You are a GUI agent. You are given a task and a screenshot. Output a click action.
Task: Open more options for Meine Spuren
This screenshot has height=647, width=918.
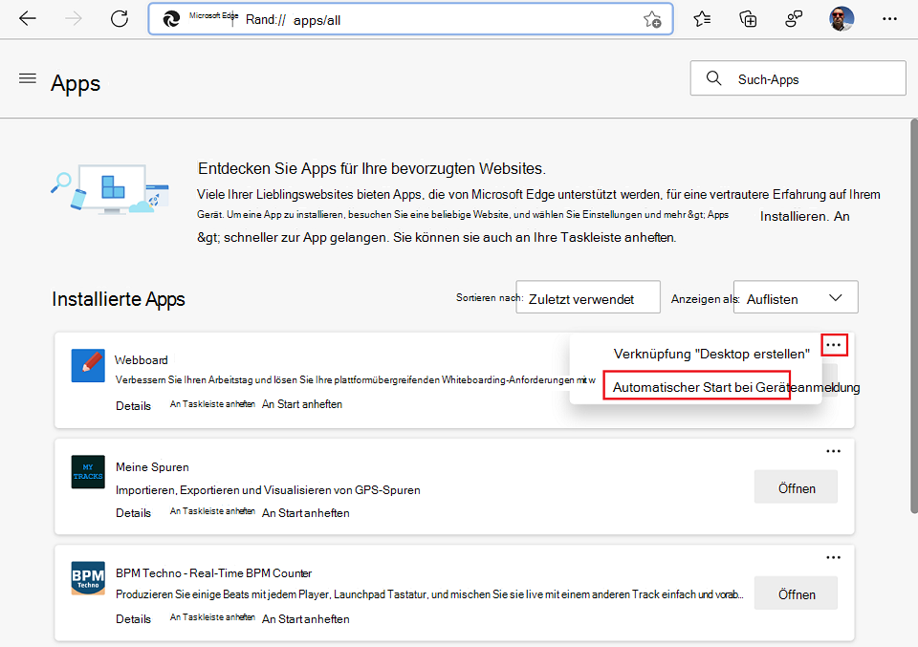833,451
